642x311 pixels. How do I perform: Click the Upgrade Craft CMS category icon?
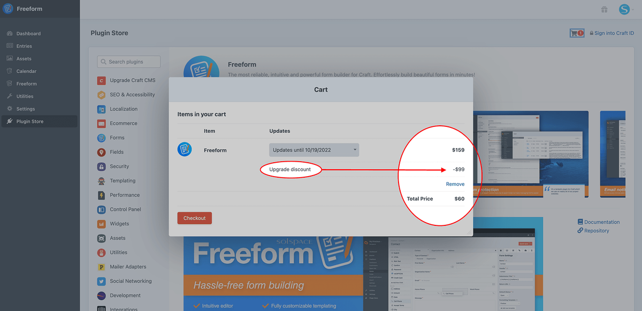click(x=101, y=80)
